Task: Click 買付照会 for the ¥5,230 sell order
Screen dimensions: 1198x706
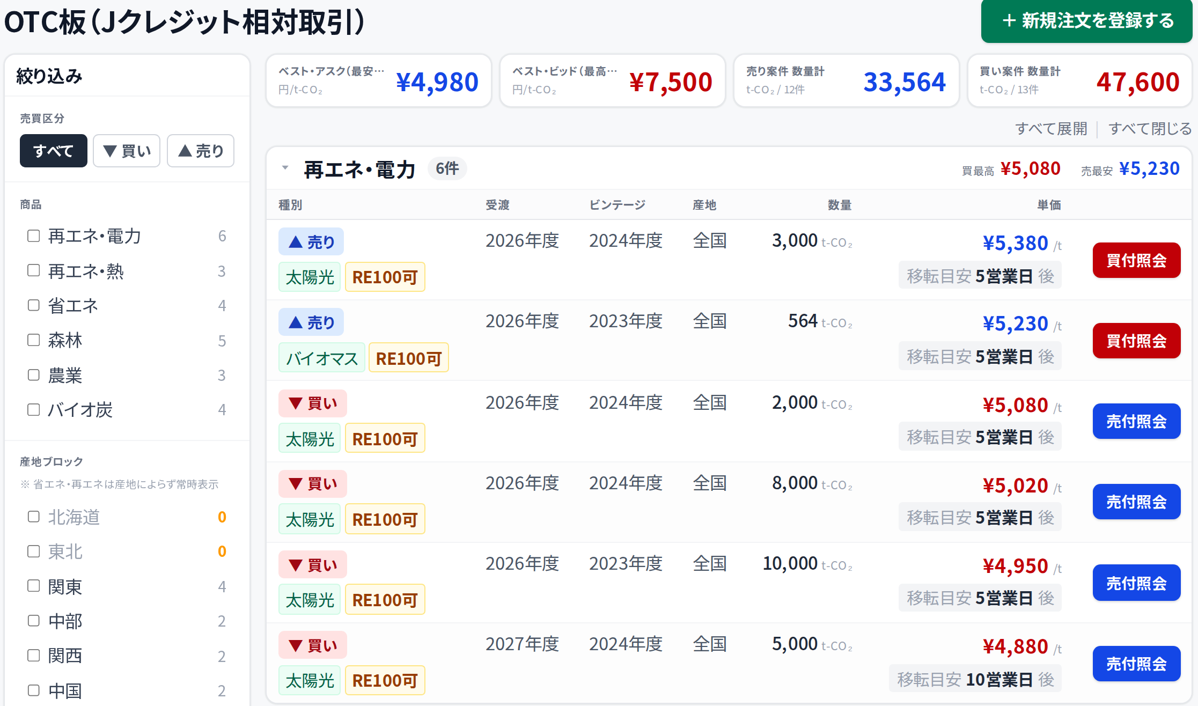Action: (x=1136, y=341)
